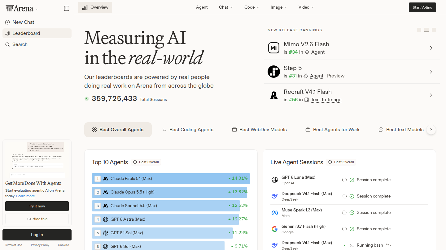This screenshot has width=446, height=250.
Task: Select the last carousel indicator for new releases
Action: pyautogui.click(x=434, y=30)
